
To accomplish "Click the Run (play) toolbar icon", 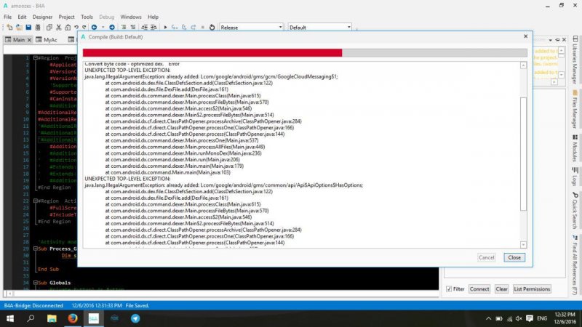I will pyautogui.click(x=166, y=28).
